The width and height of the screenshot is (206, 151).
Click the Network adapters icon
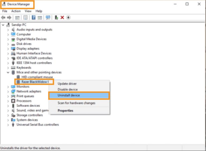point(13,91)
